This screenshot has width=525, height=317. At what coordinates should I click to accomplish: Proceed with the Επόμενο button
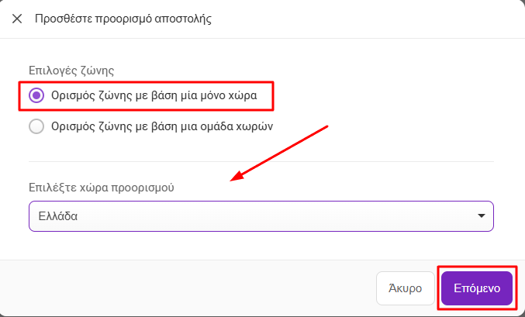[477, 288]
